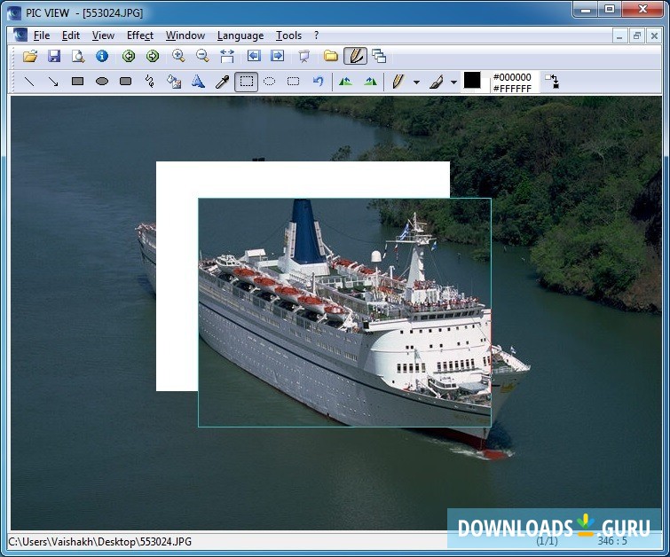670x557 pixels.
Task: Pick the Paint bucket fill tool
Action: click(x=174, y=82)
